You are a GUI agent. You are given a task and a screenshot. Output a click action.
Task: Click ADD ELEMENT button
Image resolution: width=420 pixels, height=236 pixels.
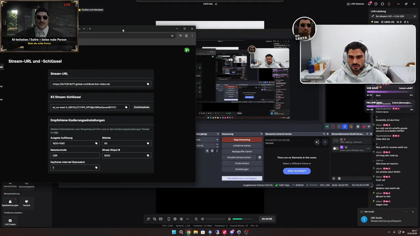297,171
